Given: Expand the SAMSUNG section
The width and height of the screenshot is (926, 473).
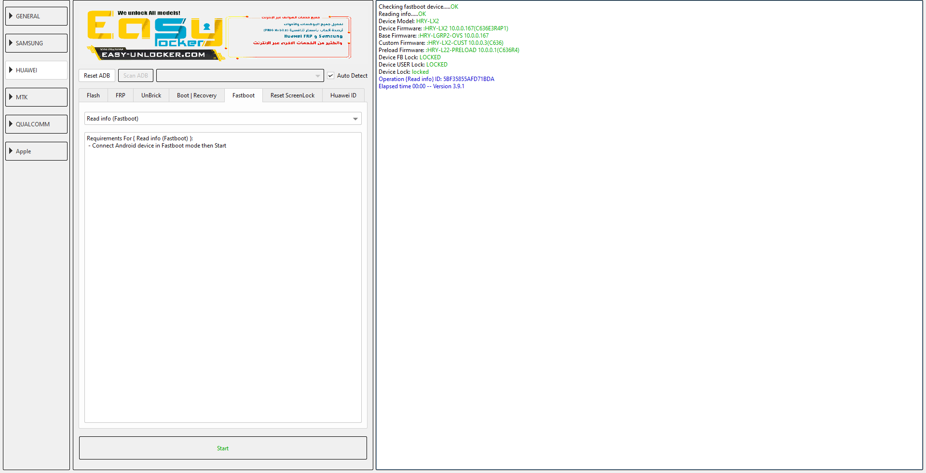Looking at the screenshot, I should pos(36,43).
